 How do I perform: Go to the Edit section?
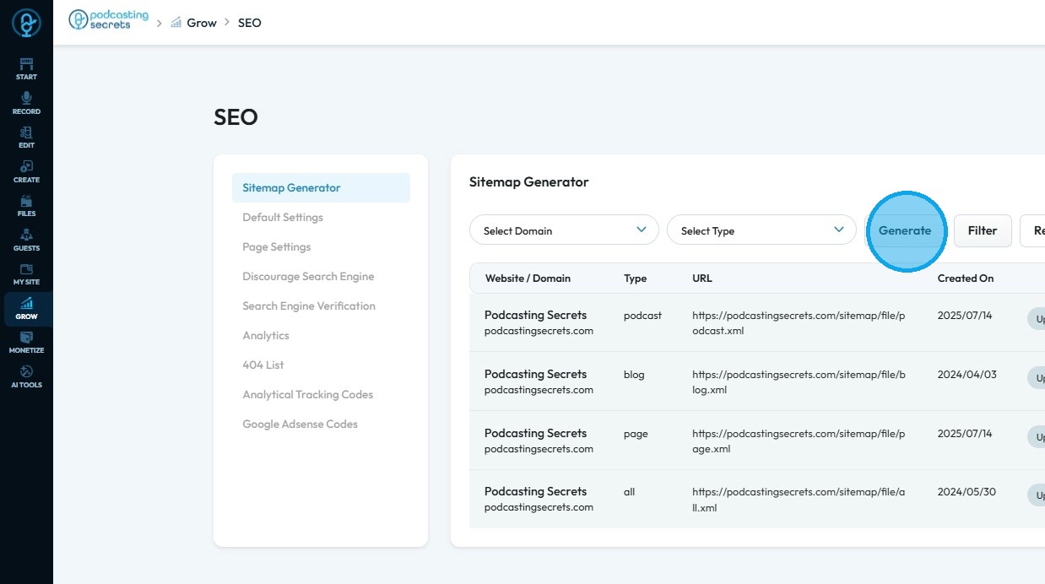pyautogui.click(x=26, y=138)
